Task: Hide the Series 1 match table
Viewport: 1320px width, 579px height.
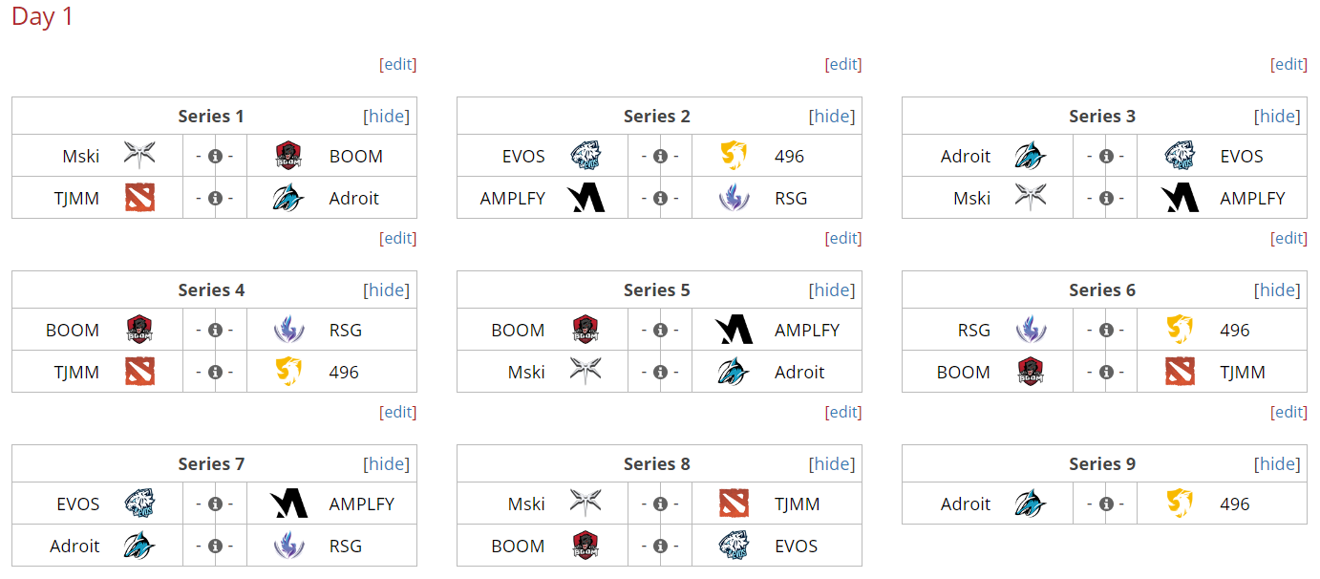Action: point(387,117)
